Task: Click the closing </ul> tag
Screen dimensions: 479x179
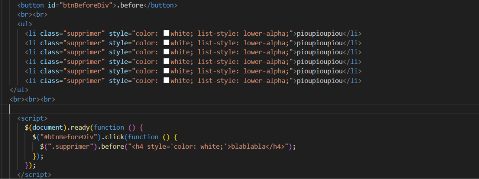Action: [19, 90]
